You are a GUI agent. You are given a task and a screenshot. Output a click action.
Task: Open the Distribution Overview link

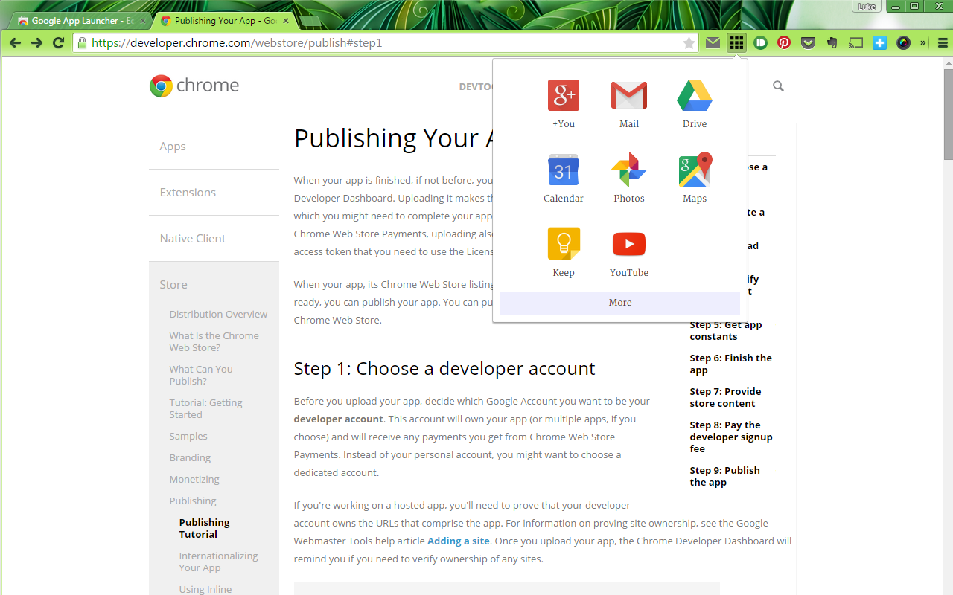click(x=218, y=314)
